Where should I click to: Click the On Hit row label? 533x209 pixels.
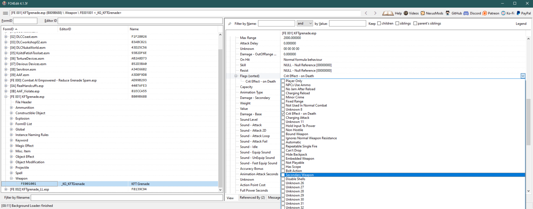click(x=245, y=60)
